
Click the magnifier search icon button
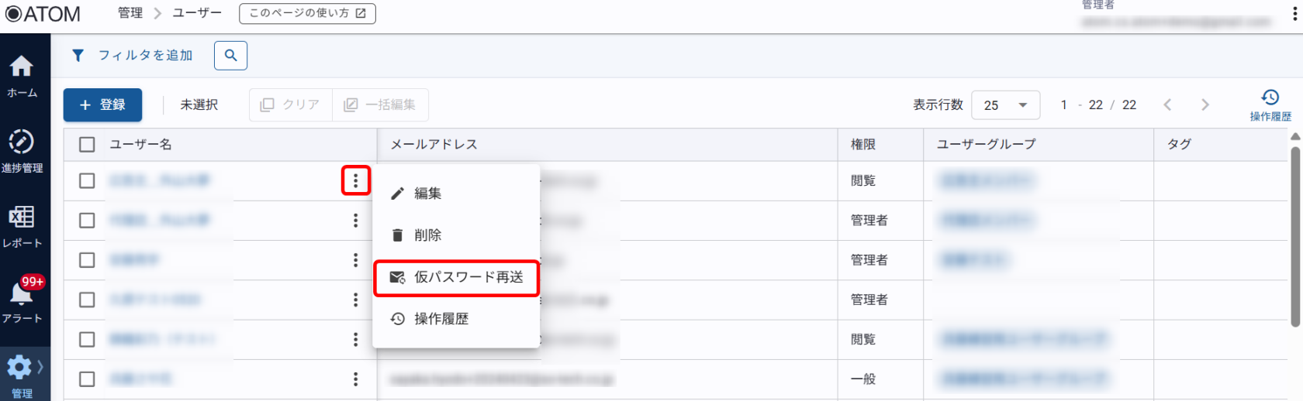[230, 56]
